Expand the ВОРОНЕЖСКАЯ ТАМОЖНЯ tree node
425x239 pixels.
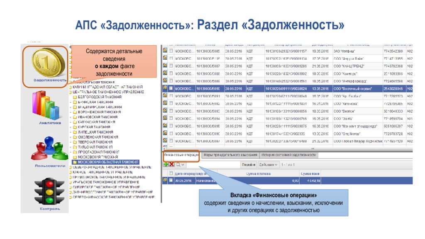point(71,112)
